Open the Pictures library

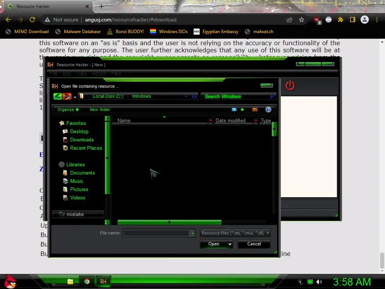pyautogui.click(x=79, y=190)
